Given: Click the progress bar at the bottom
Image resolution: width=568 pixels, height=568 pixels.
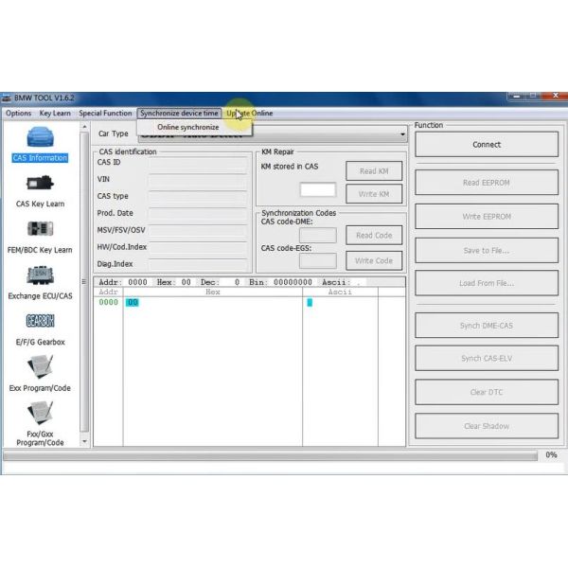Looking at the screenshot, I should [269, 455].
